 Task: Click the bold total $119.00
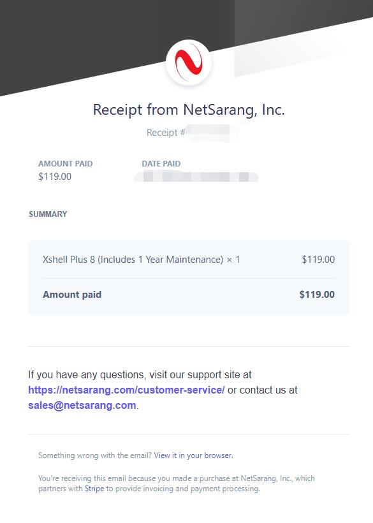pos(317,295)
